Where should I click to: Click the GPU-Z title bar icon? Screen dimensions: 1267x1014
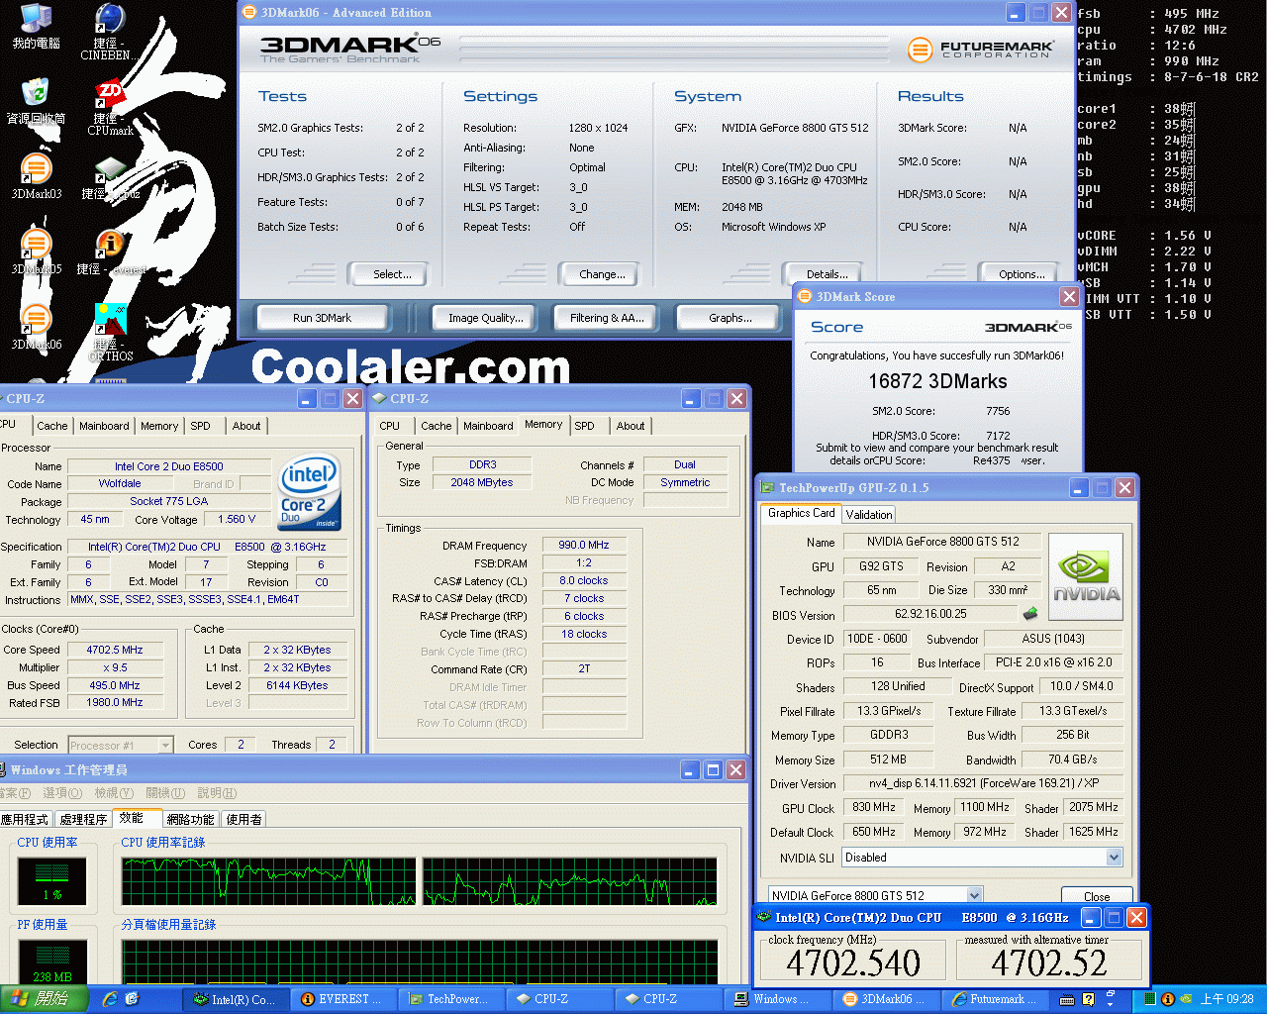click(766, 487)
